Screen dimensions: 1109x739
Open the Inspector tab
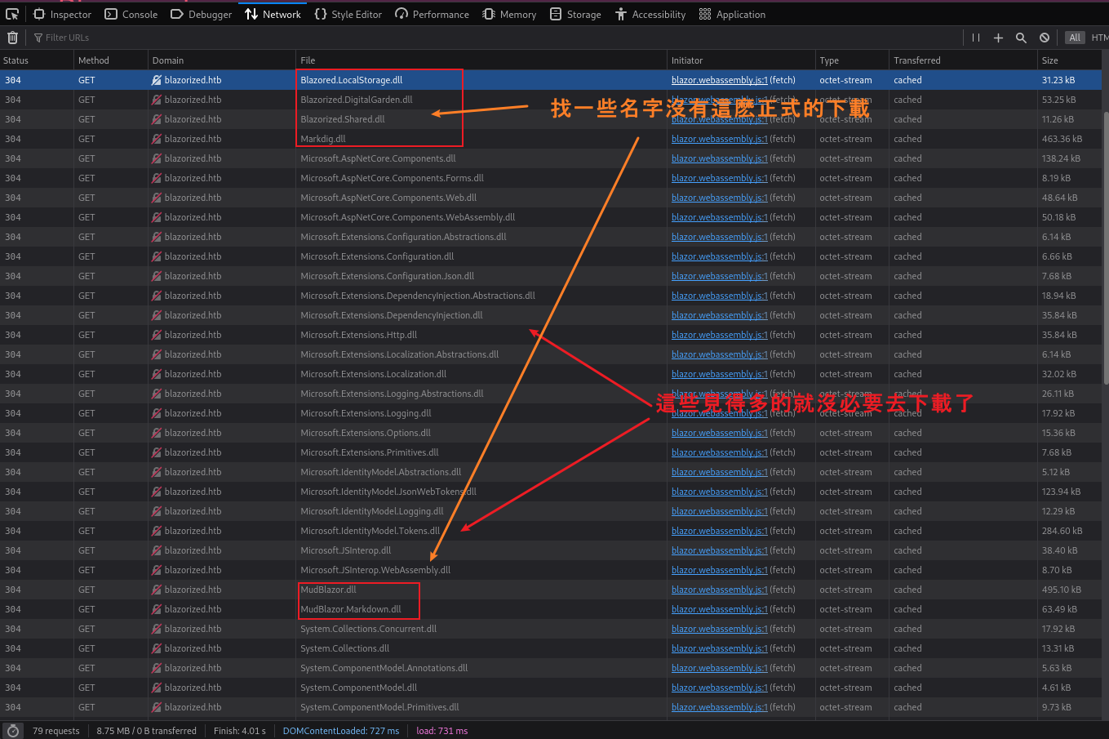(x=62, y=14)
